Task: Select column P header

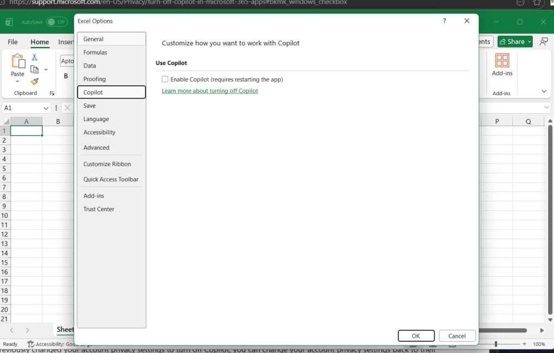Action: pos(497,122)
